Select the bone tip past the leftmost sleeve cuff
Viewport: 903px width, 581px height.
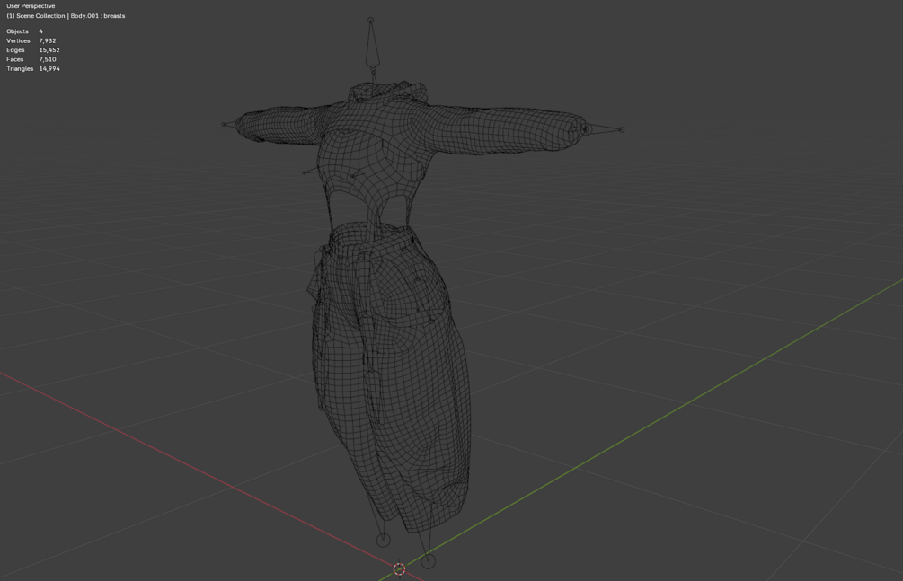point(224,124)
